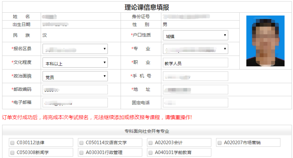Tick the A030301行政管理 checkbox
Screen dimensions: 293x158
point(81,153)
